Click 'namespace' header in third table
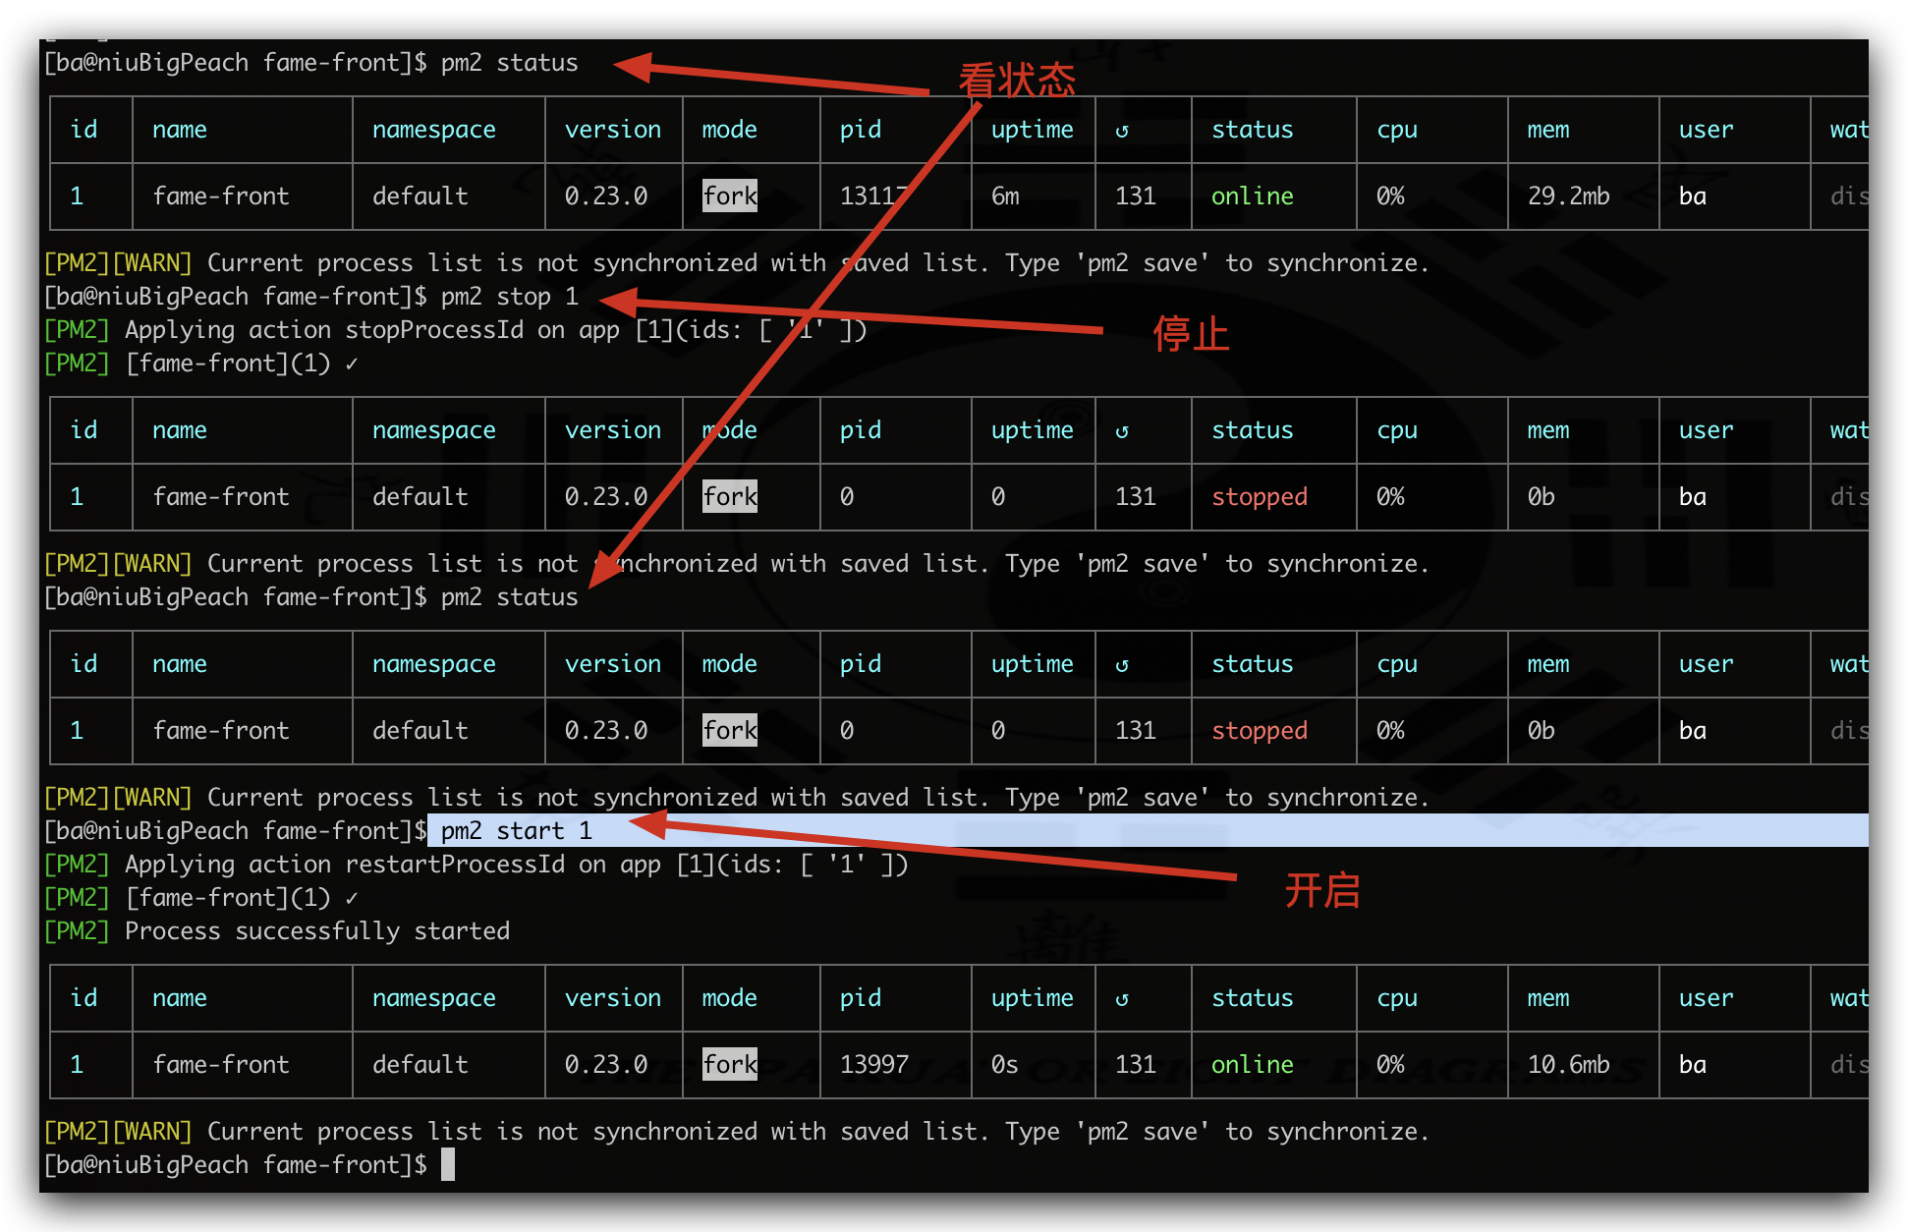 (433, 665)
